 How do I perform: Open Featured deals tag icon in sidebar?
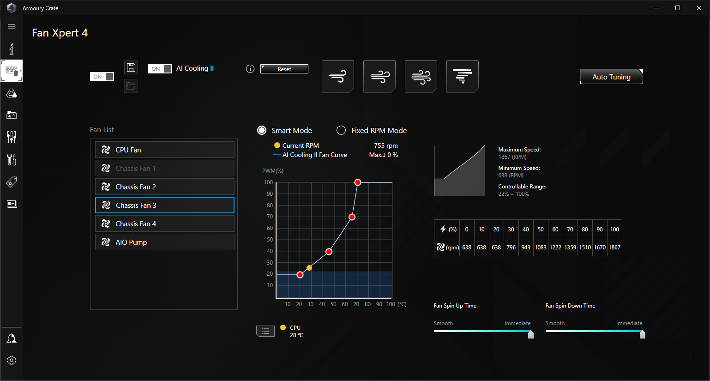[12, 182]
